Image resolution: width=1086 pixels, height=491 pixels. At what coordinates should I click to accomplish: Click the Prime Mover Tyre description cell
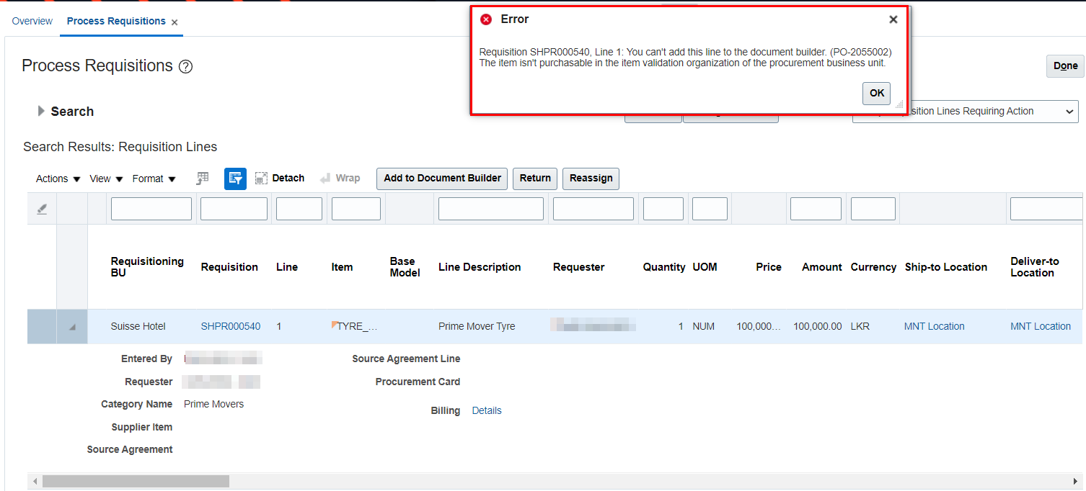click(477, 326)
